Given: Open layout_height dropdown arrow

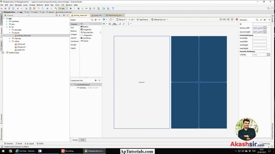Looking at the screenshot, I should 265,32.
